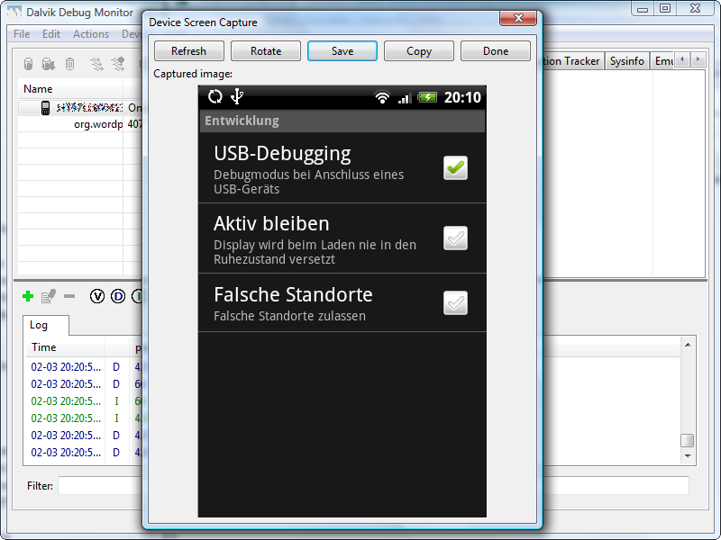This screenshot has width=721, height=540.
Task: Click the phone device icon in list
Action: click(x=45, y=107)
